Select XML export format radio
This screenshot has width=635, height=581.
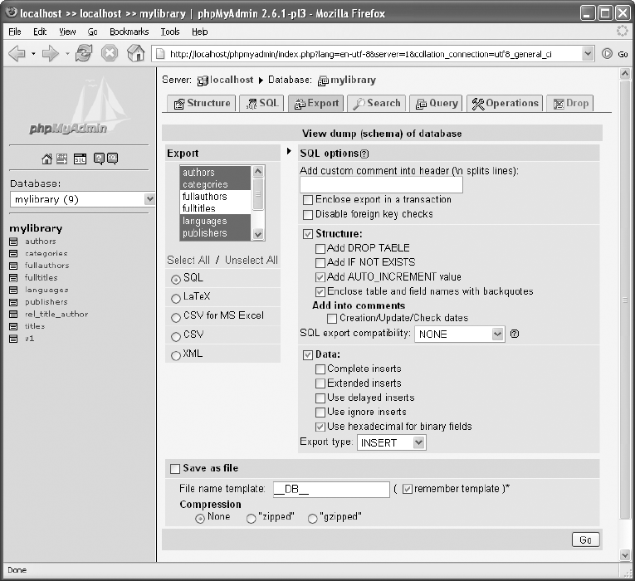click(176, 355)
